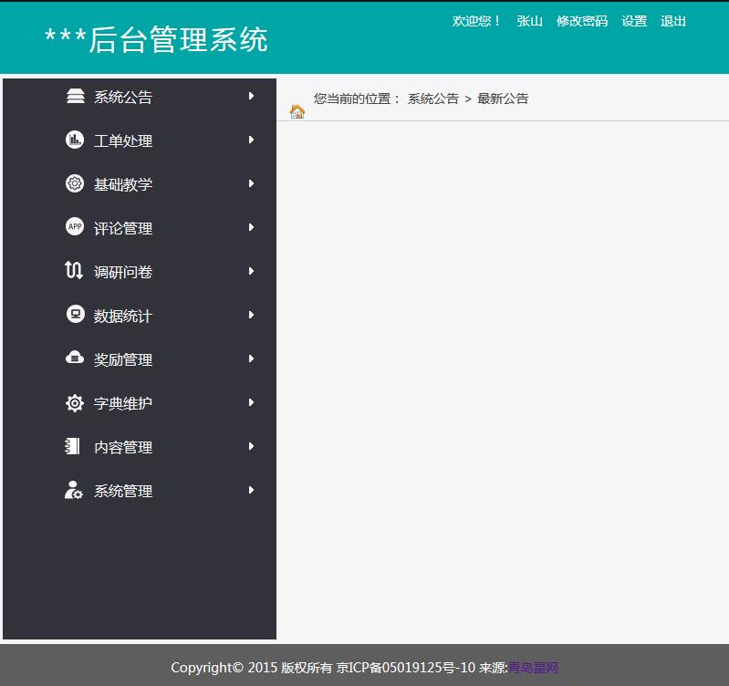Click the Copyright© 2015 版权所有 text
The height and width of the screenshot is (686, 729).
coord(252,668)
